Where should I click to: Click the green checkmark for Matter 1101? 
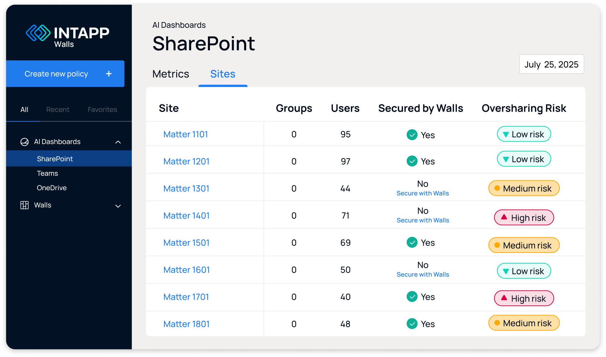412,135
